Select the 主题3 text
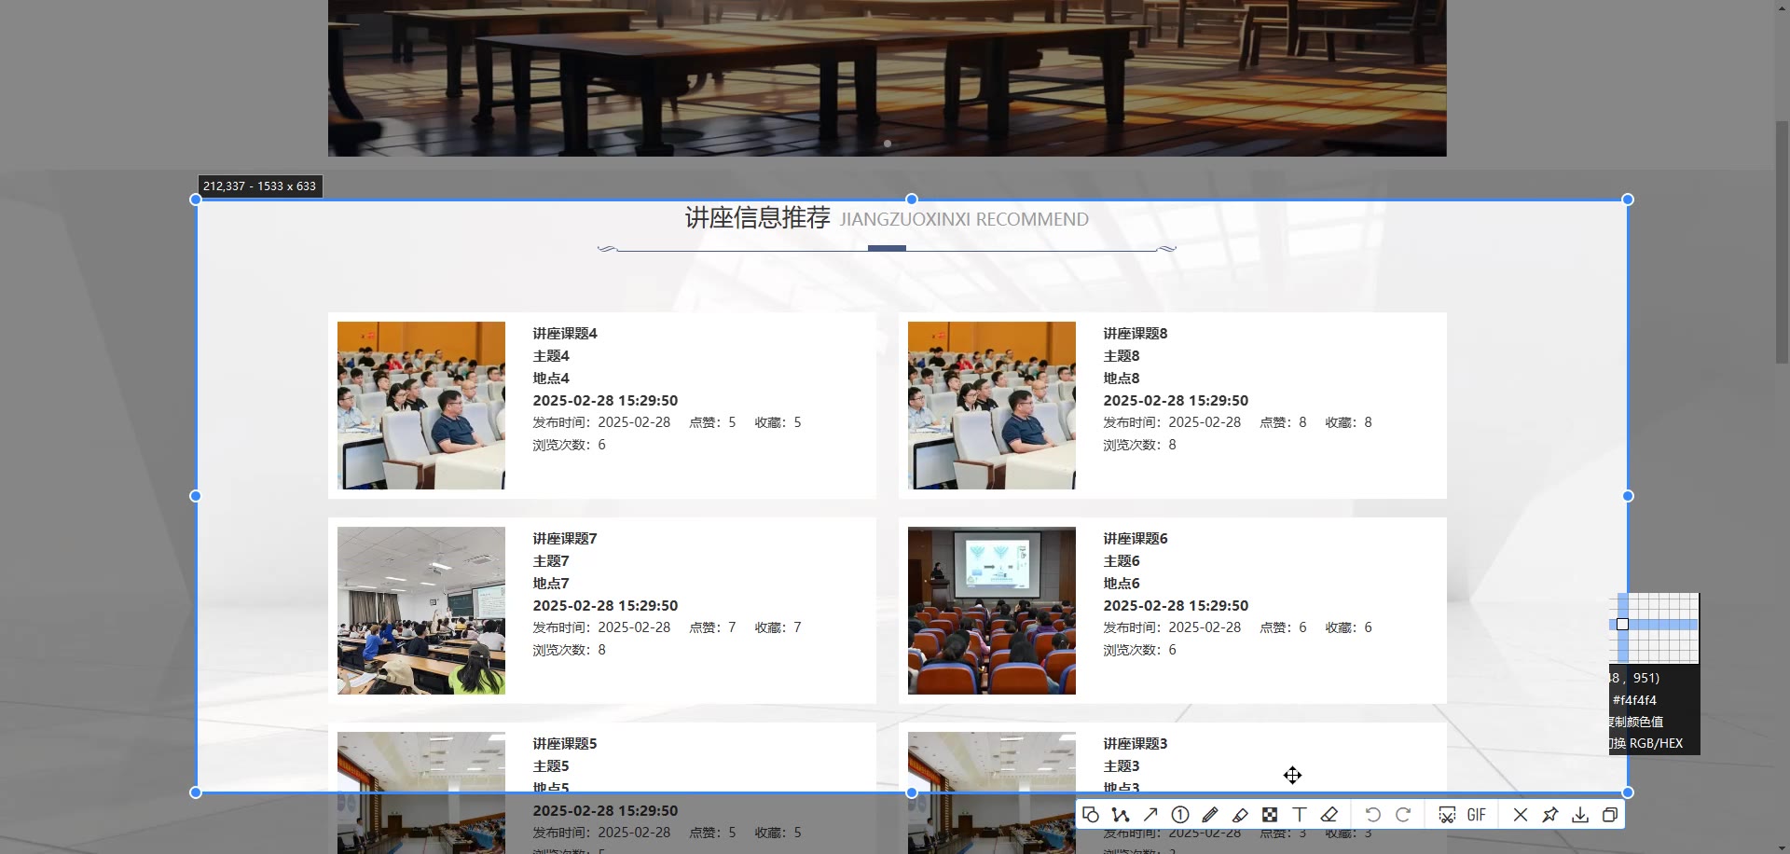Screen dimensions: 1790x854 tap(1122, 766)
